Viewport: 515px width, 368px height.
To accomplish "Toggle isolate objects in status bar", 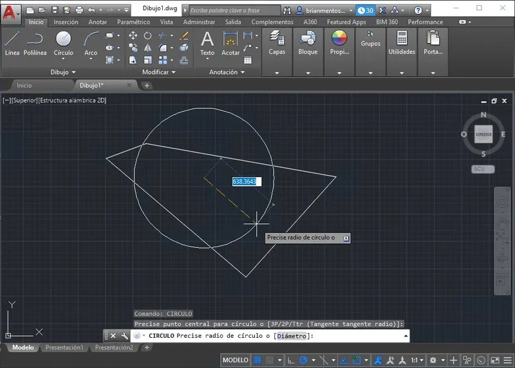I will (x=467, y=360).
